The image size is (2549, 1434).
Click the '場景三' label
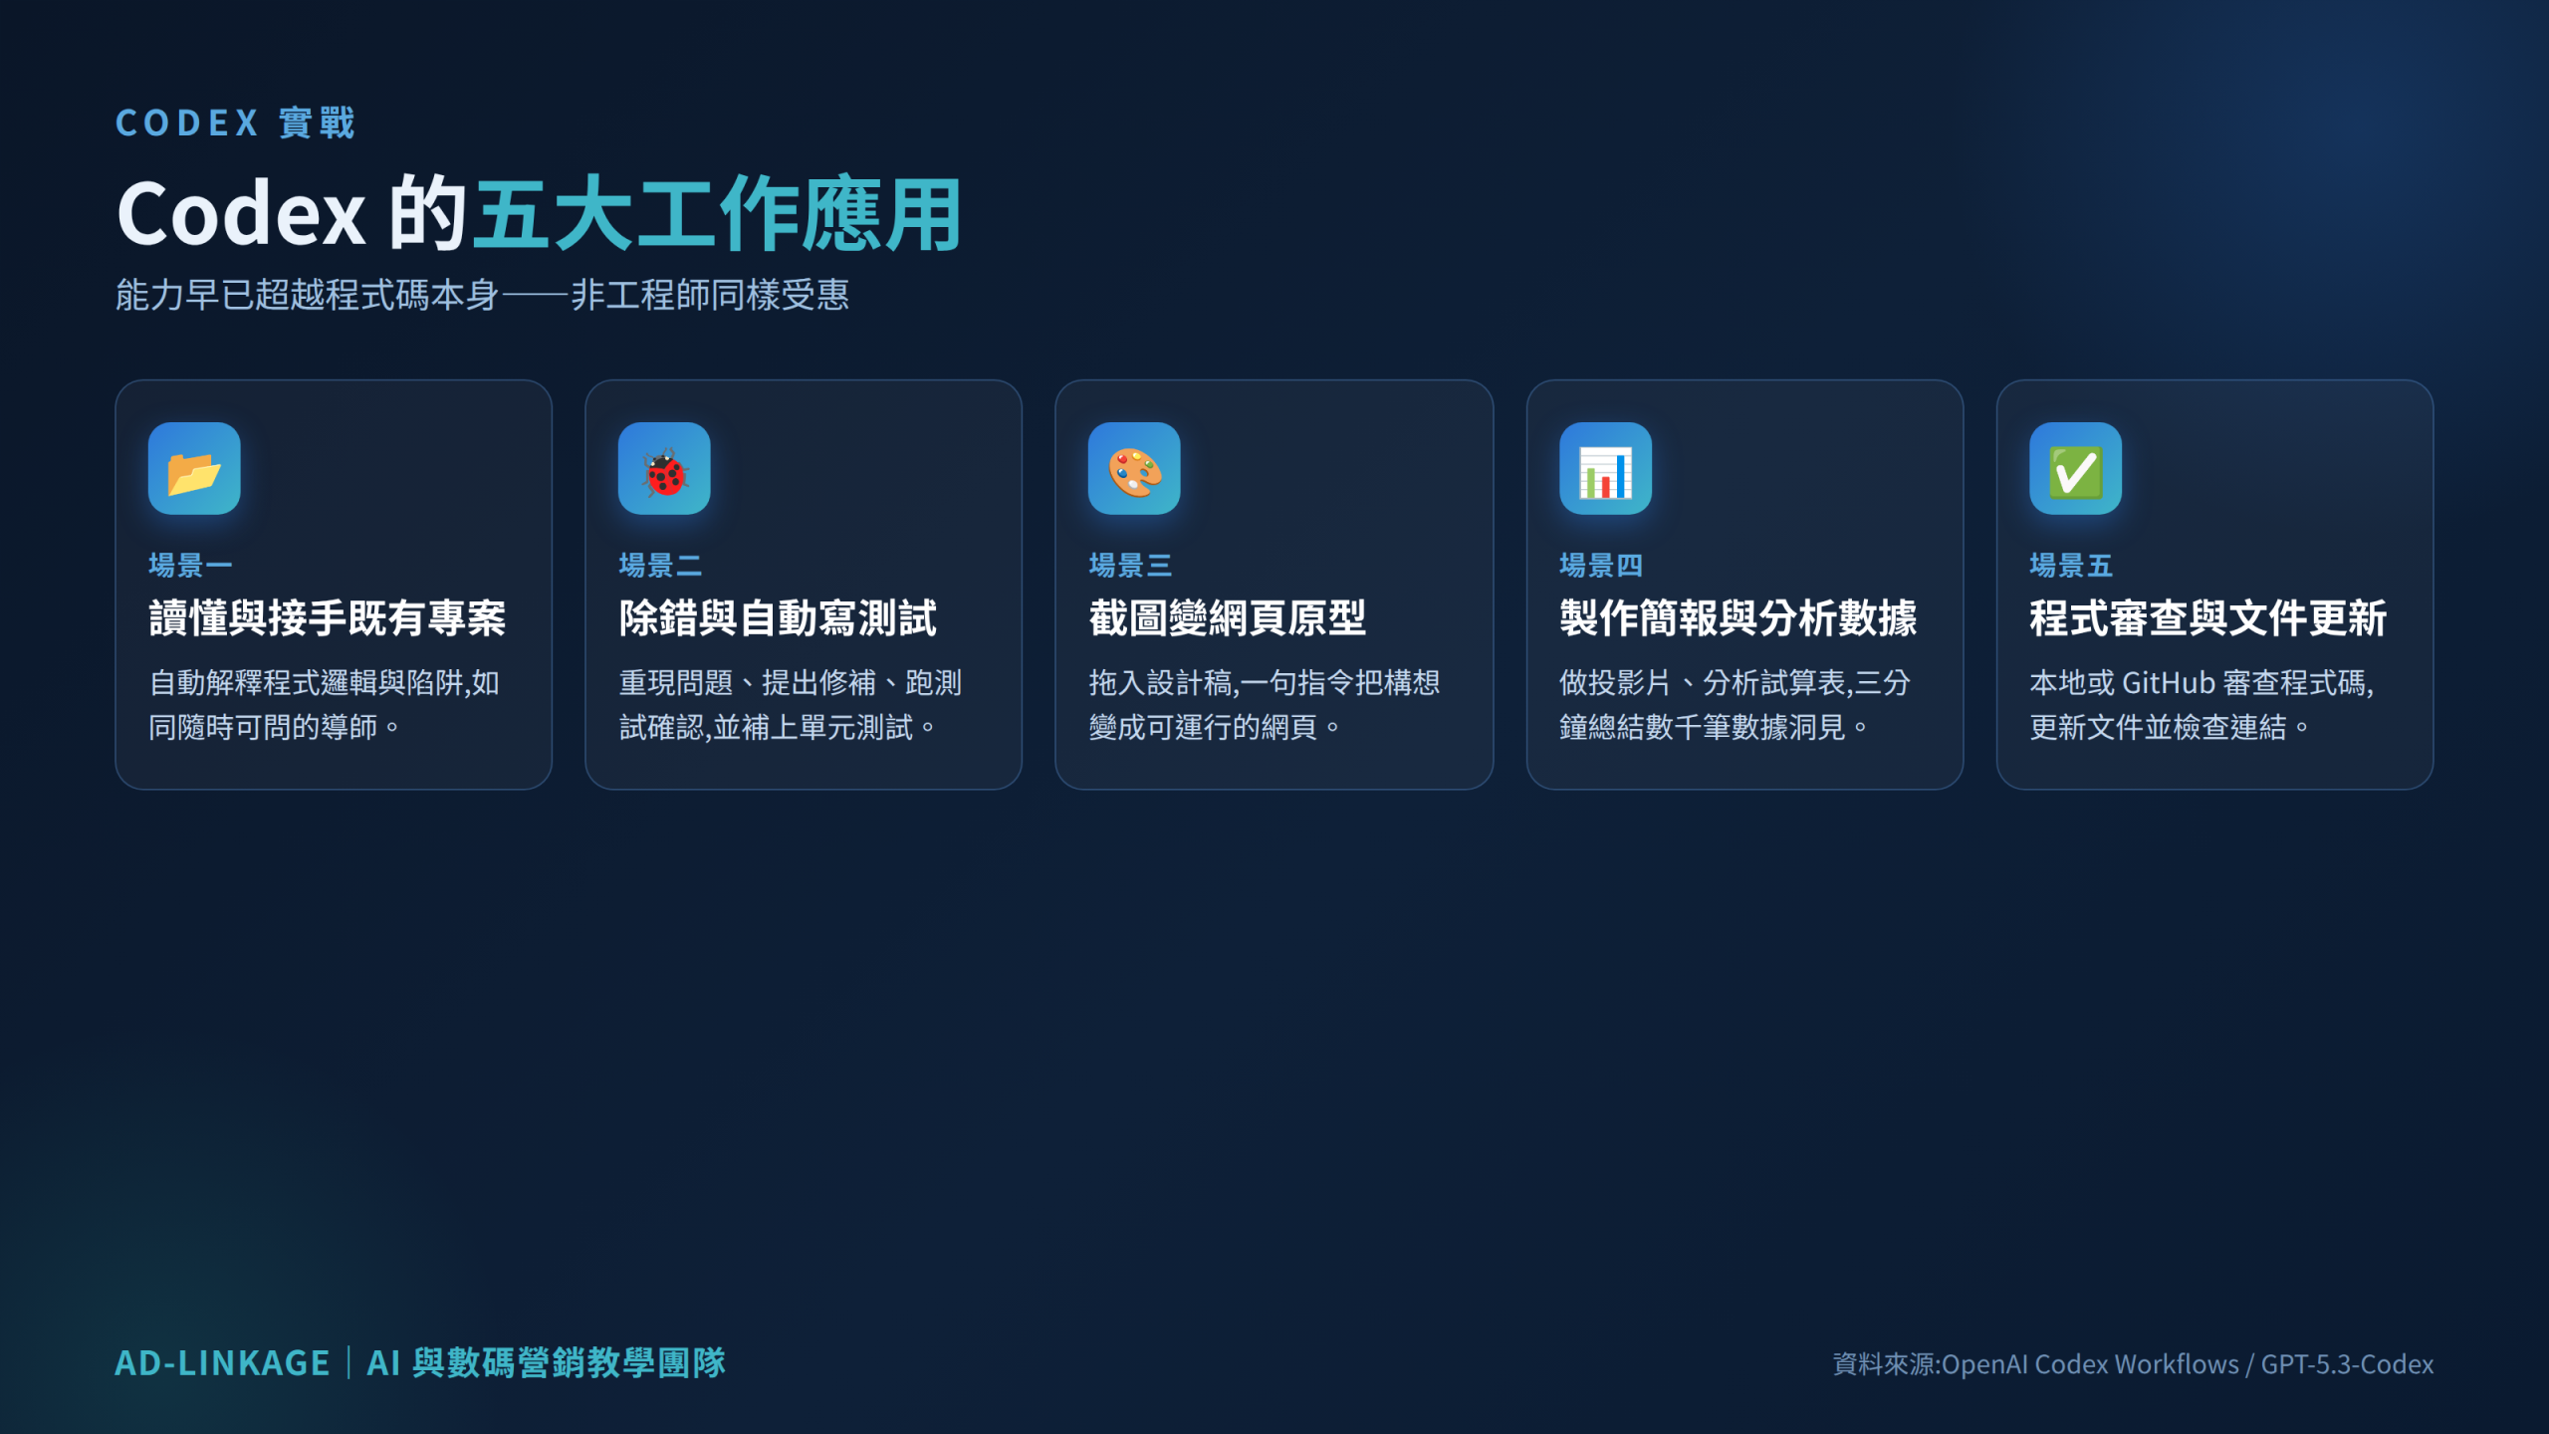1130,566
